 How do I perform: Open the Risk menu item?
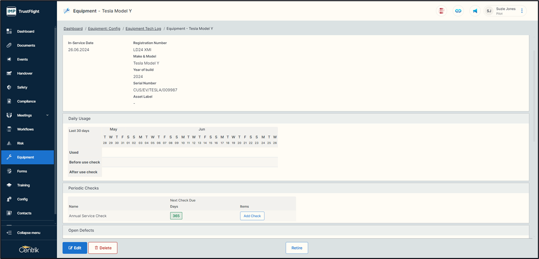click(20, 143)
